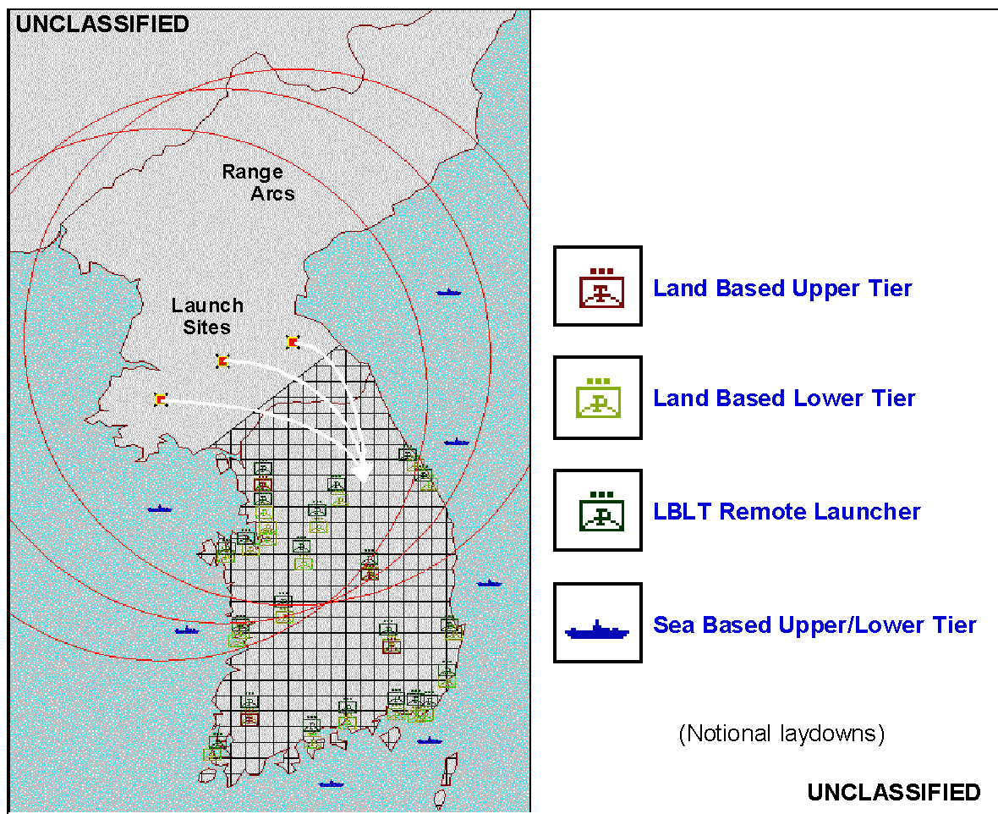Click the southernmost ship icon on the map
The image size is (998, 814).
point(332,784)
